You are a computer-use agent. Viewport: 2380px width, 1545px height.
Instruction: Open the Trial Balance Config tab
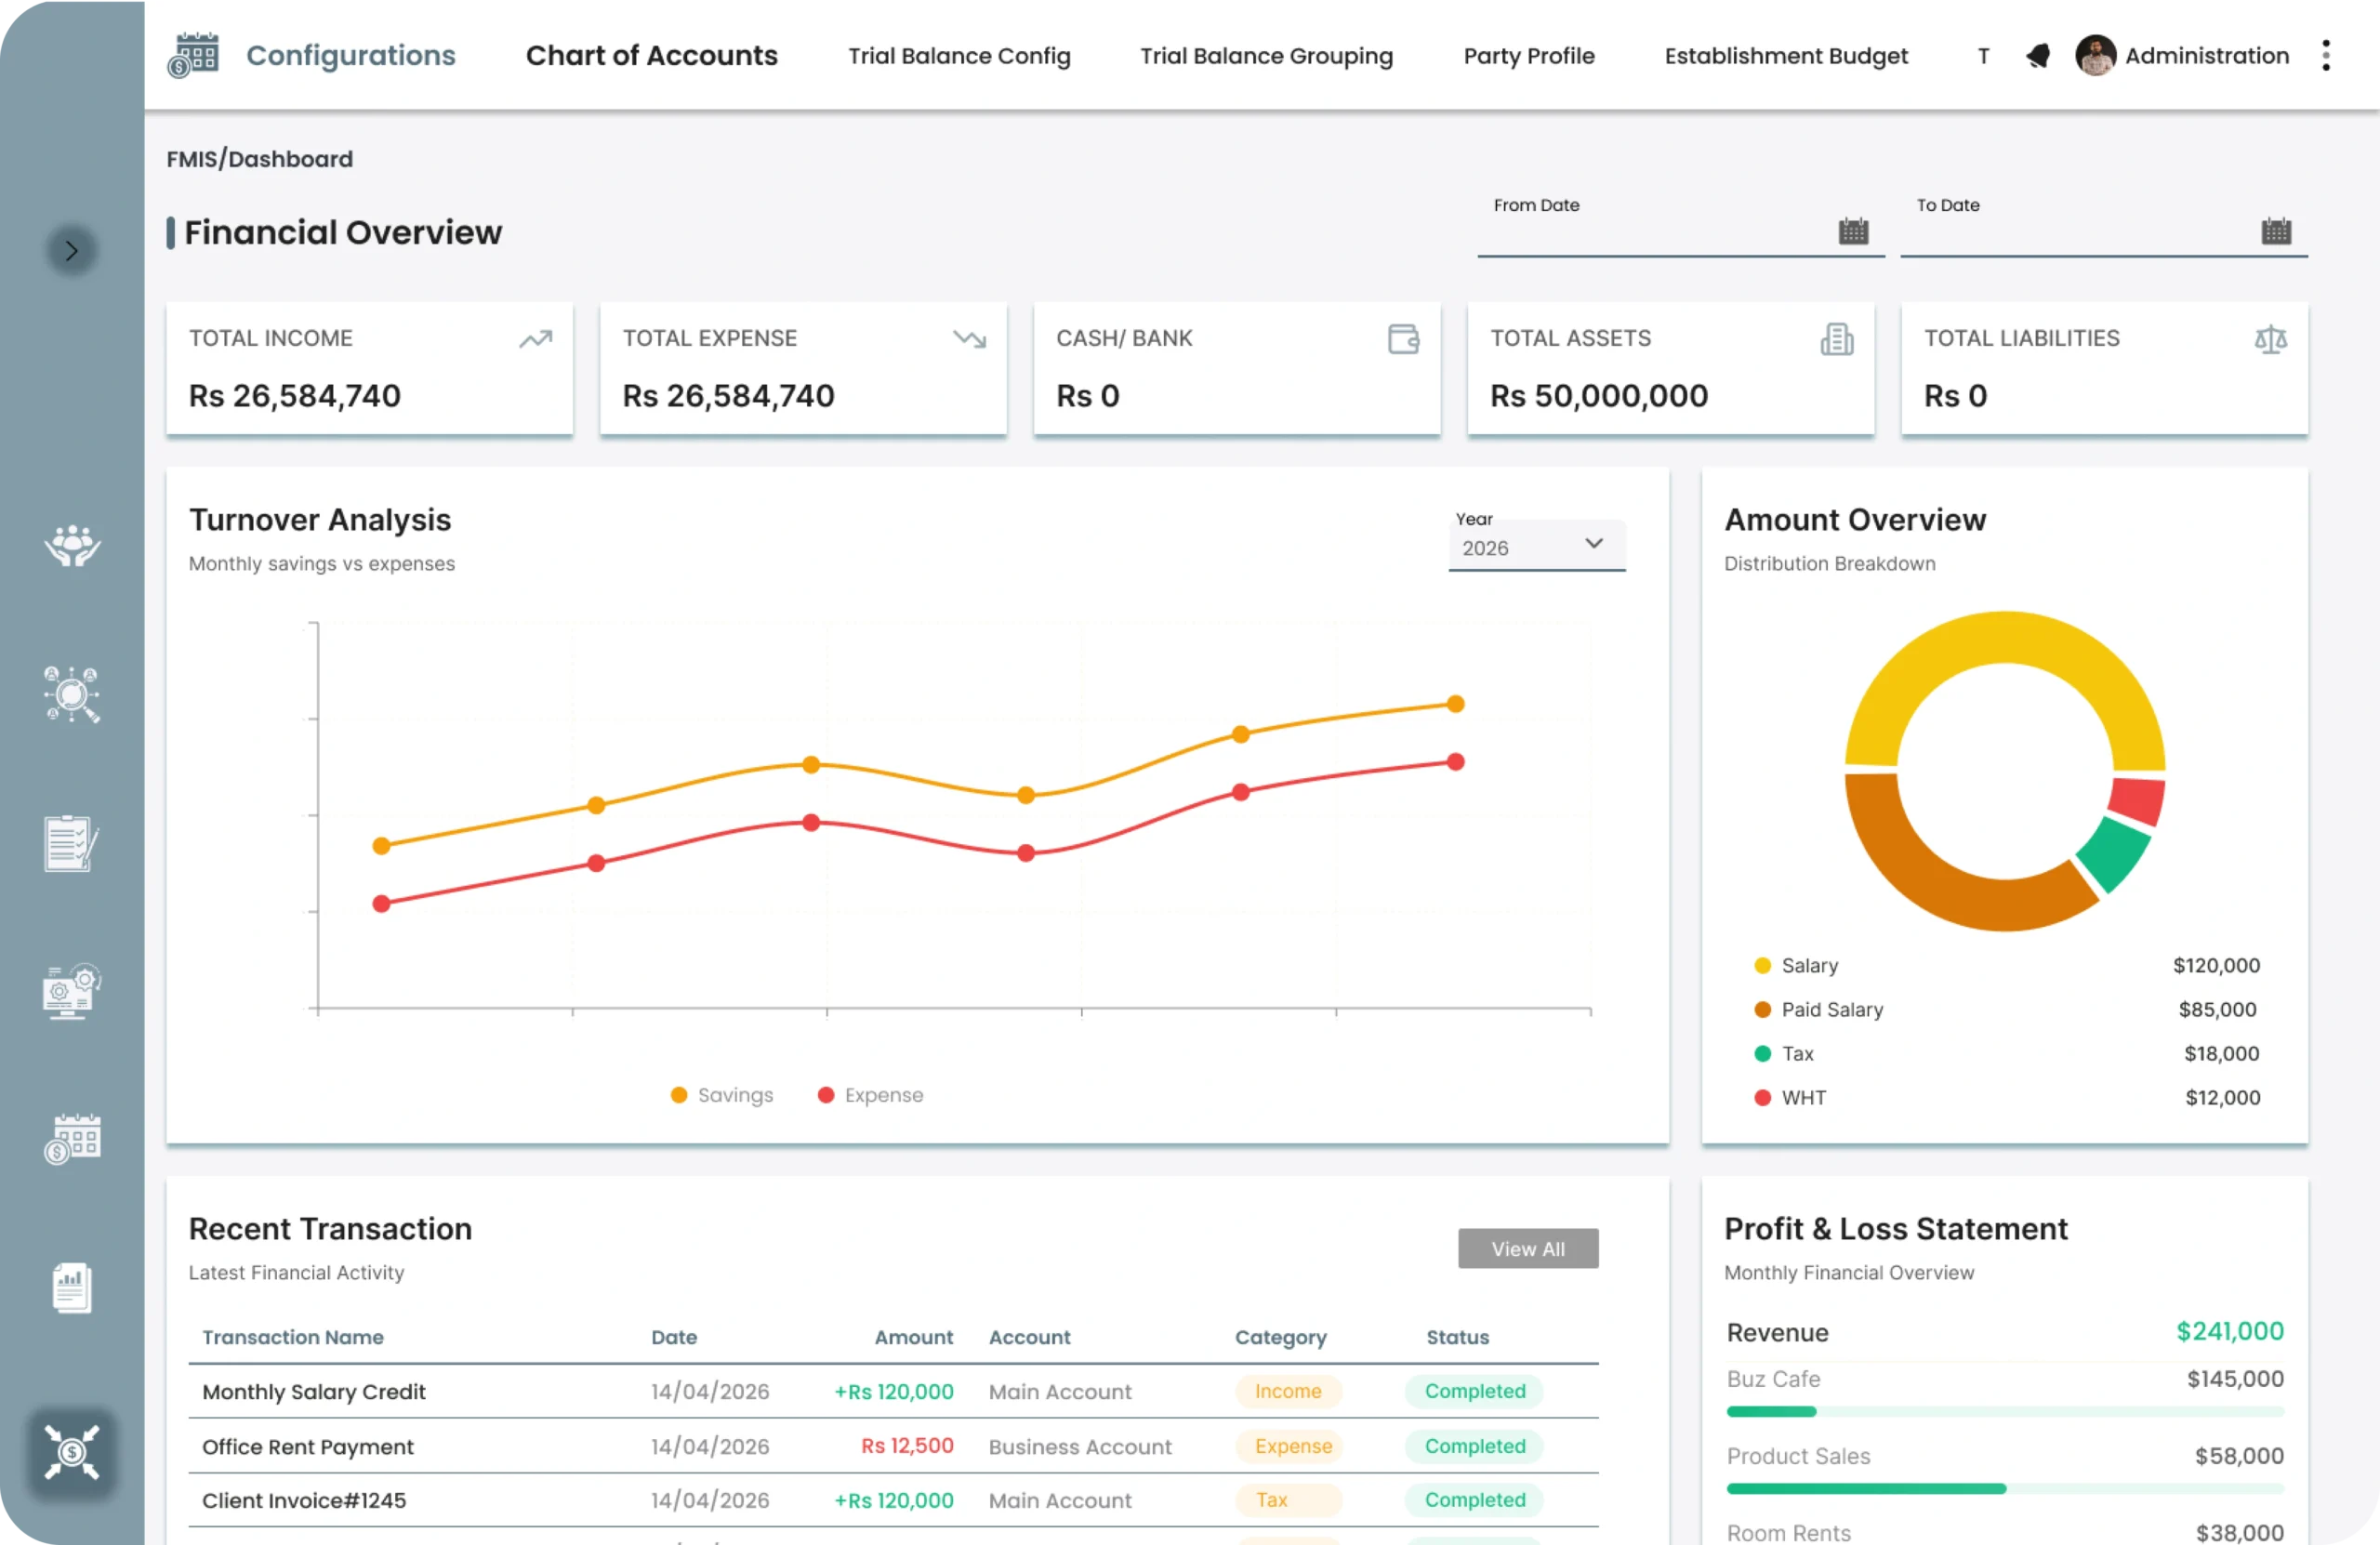click(x=959, y=56)
